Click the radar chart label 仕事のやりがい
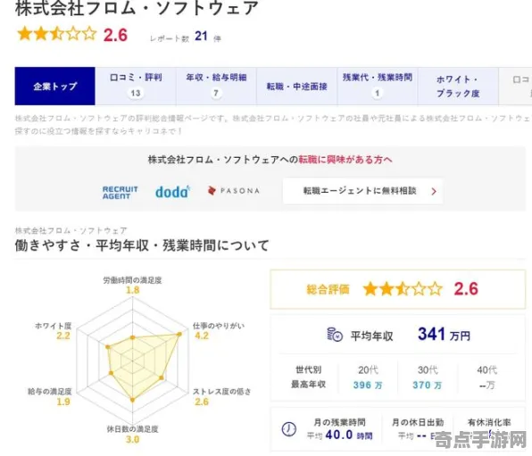Screen dimensions: 532x456 [219, 326]
